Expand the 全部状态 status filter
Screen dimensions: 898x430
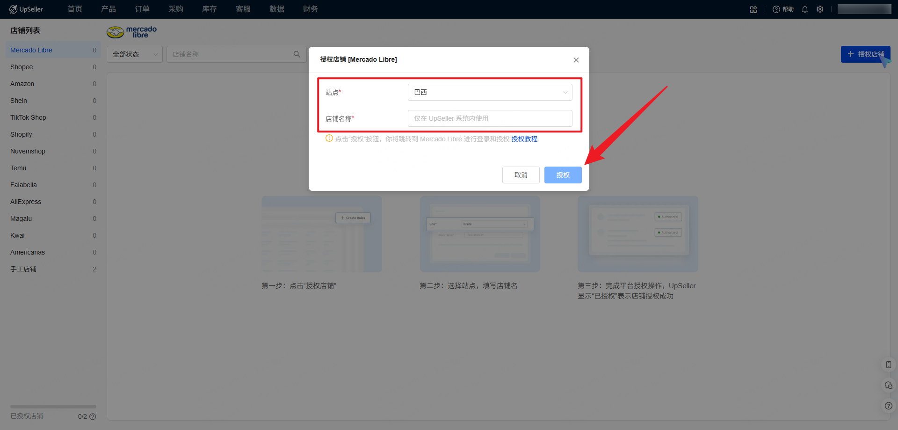point(135,54)
